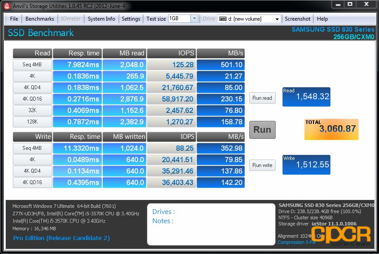Screen dimensions: 379x254
Task: Click the Microsoft Windows 7 Ultimate line
Action: pyautogui.click(x=64, y=206)
